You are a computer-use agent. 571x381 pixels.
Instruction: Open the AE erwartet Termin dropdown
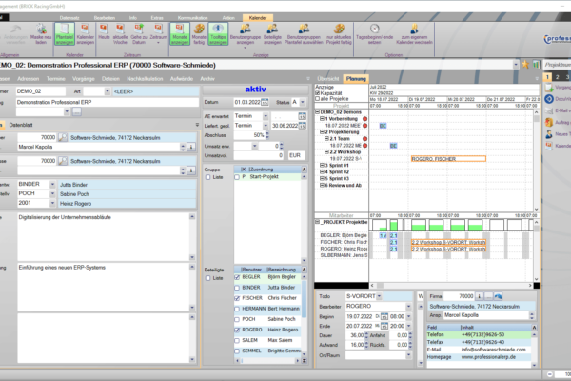(266, 116)
